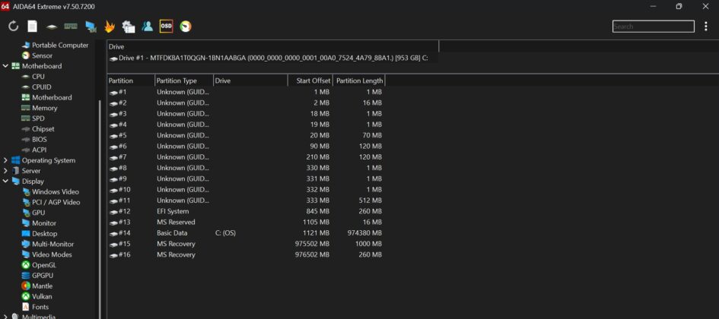Select MS Recovery partition #15
The width and height of the screenshot is (719, 319).
click(x=247, y=244)
